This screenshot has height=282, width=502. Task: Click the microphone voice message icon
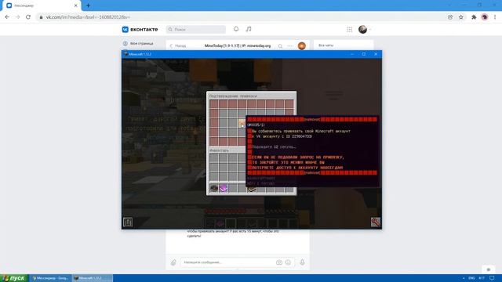pyautogui.click(x=302, y=262)
